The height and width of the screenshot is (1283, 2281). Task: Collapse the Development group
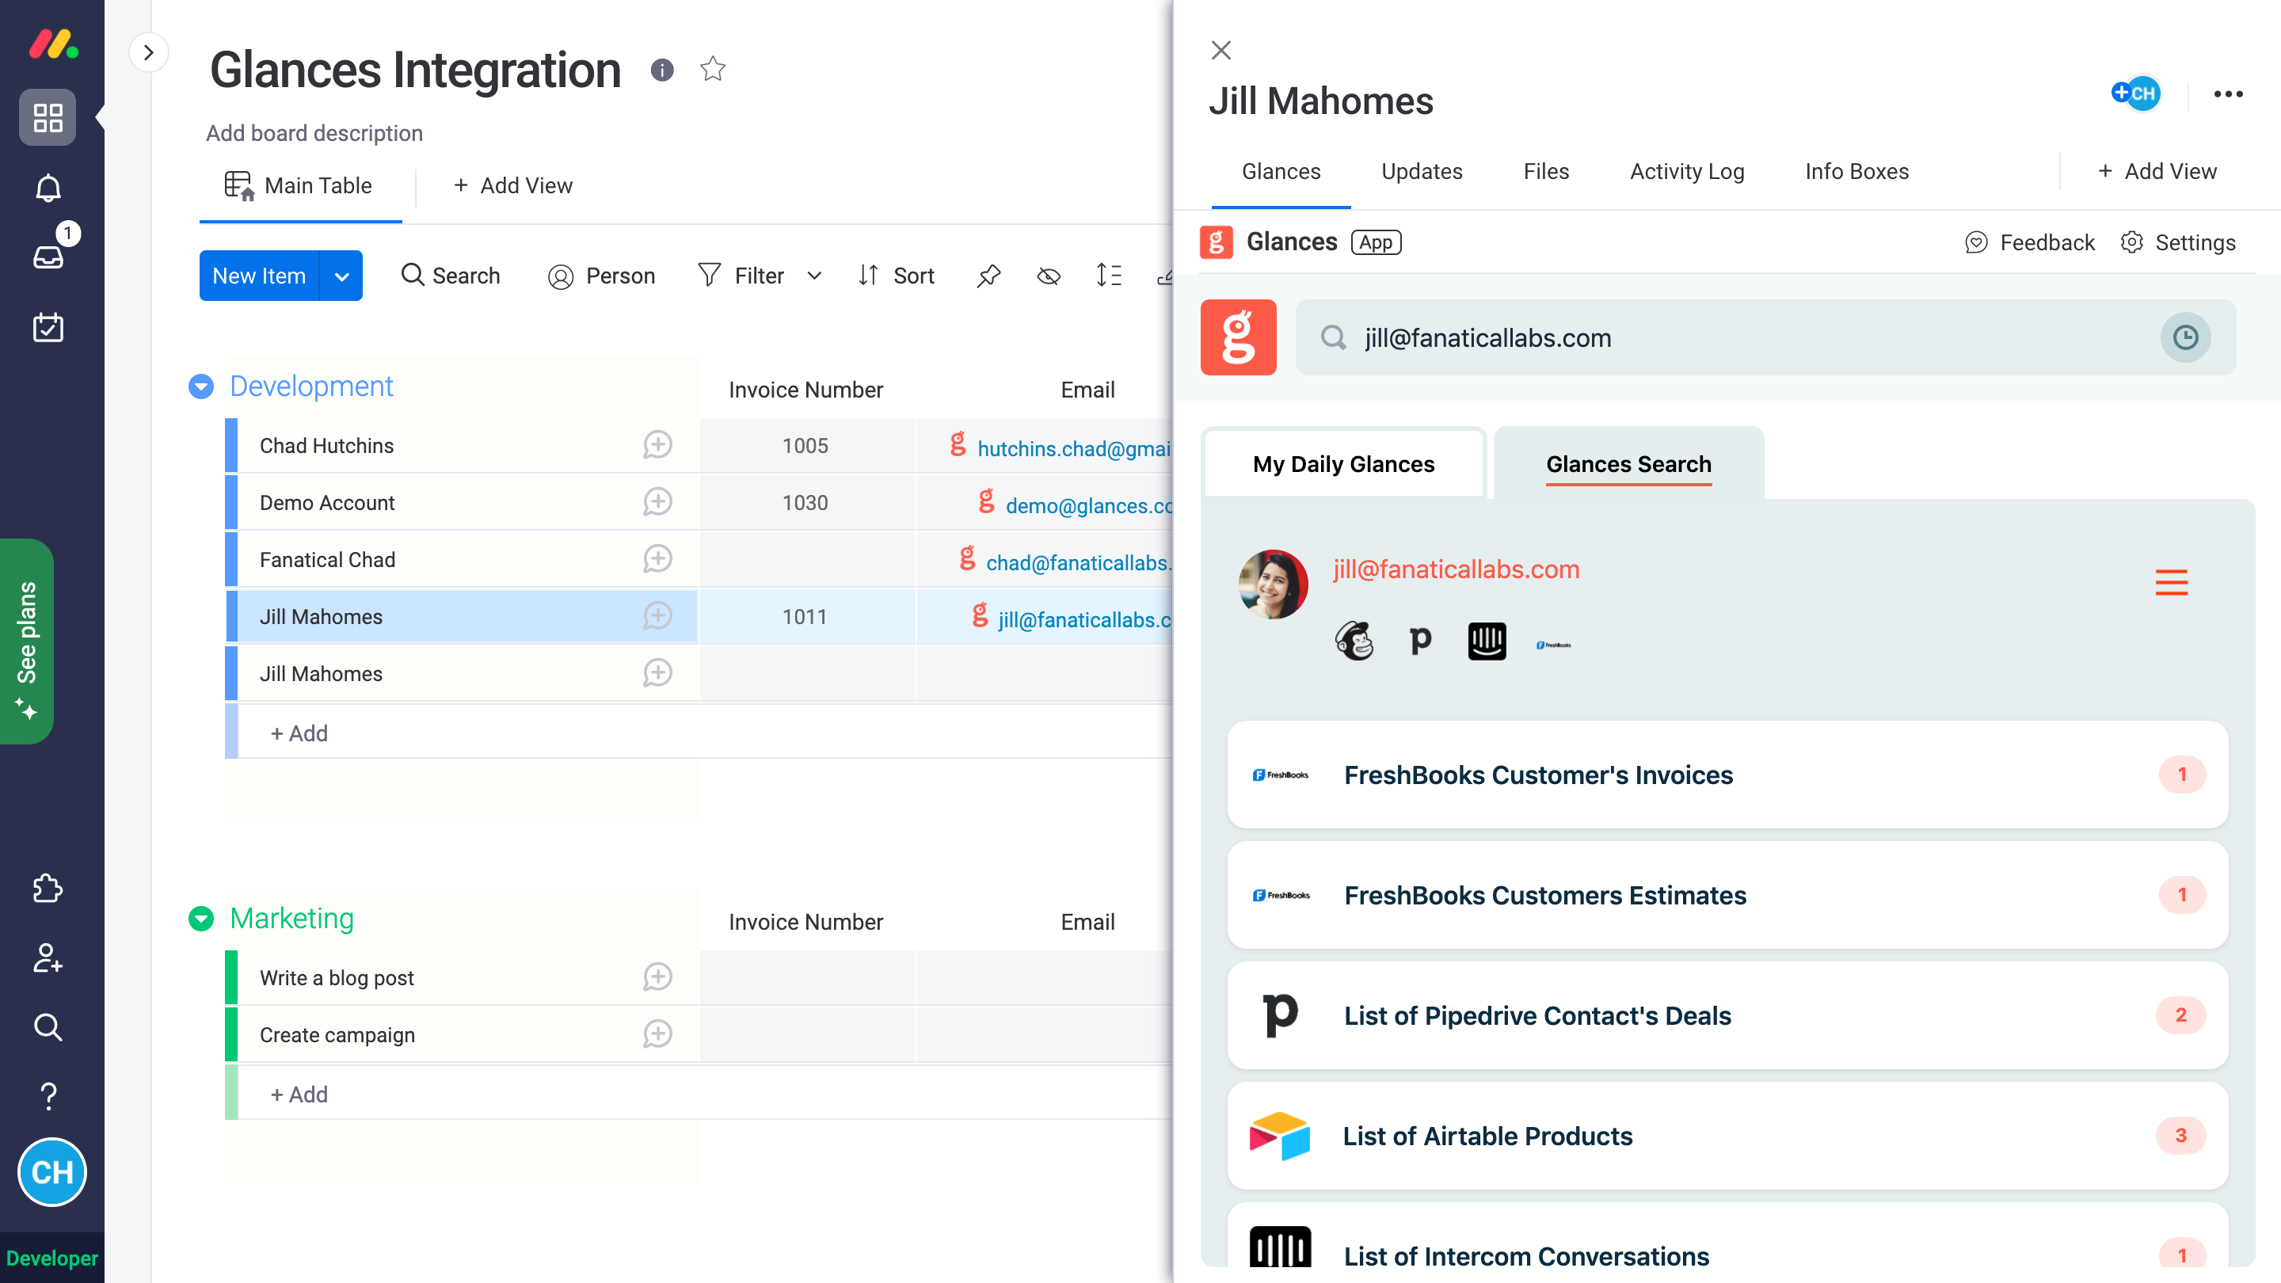click(201, 386)
